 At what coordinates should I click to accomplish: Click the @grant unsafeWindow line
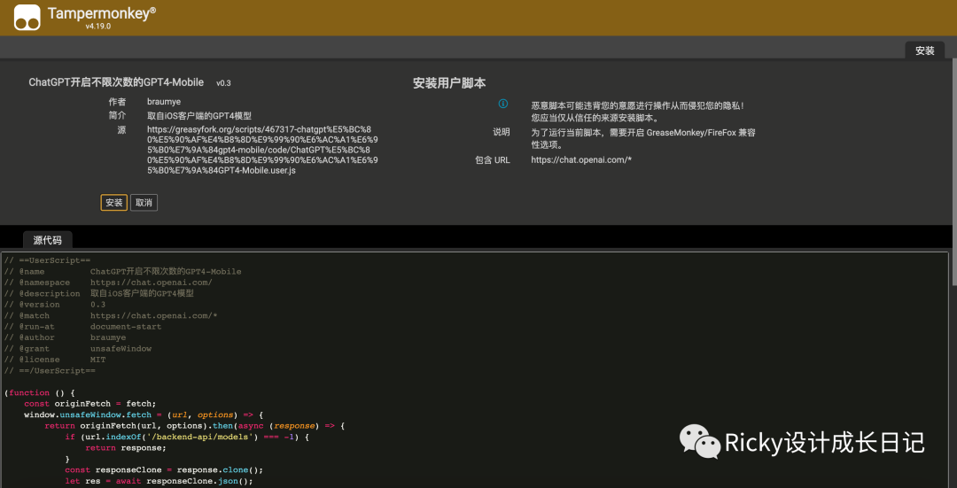click(x=77, y=348)
